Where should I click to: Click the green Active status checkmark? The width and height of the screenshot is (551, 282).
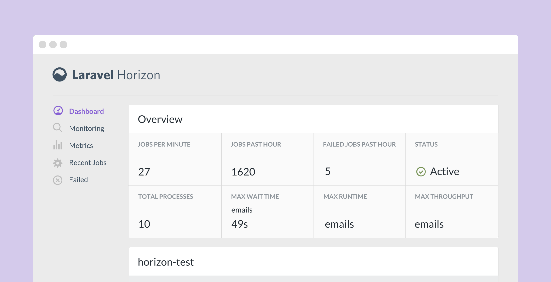coord(421,172)
